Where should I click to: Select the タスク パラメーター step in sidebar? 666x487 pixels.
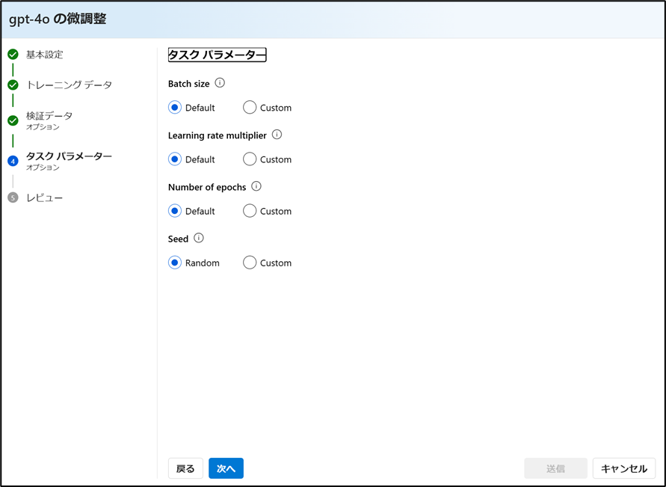pyautogui.click(x=70, y=156)
